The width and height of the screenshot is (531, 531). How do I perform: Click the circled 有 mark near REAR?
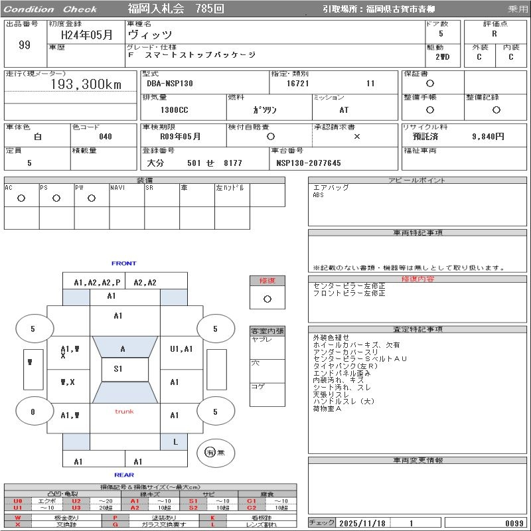(210, 452)
